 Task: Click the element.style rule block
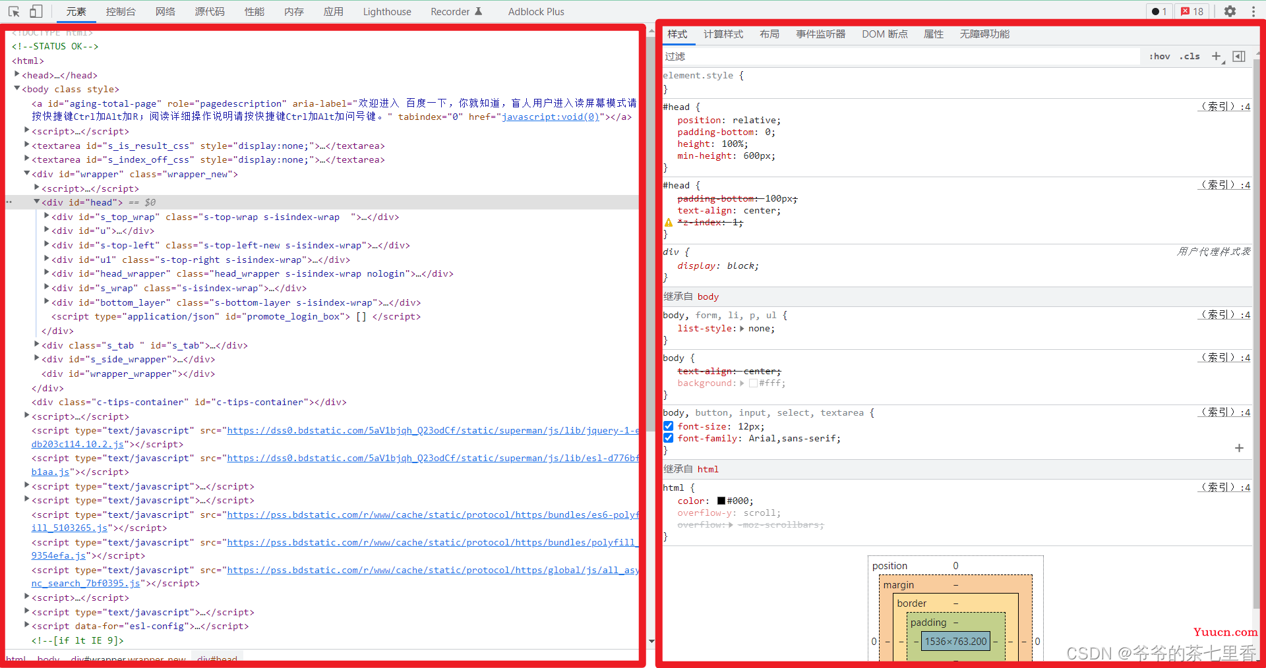tap(956, 82)
